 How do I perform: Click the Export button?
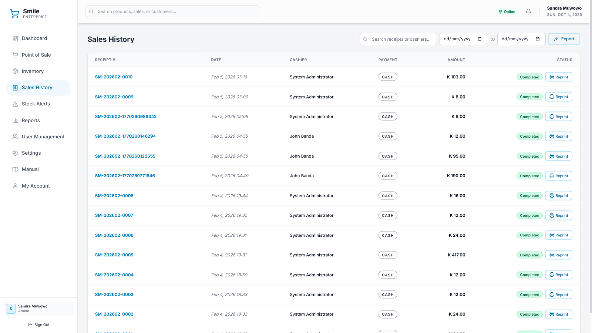click(x=564, y=39)
